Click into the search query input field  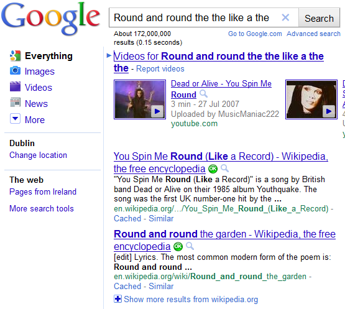click(x=195, y=18)
